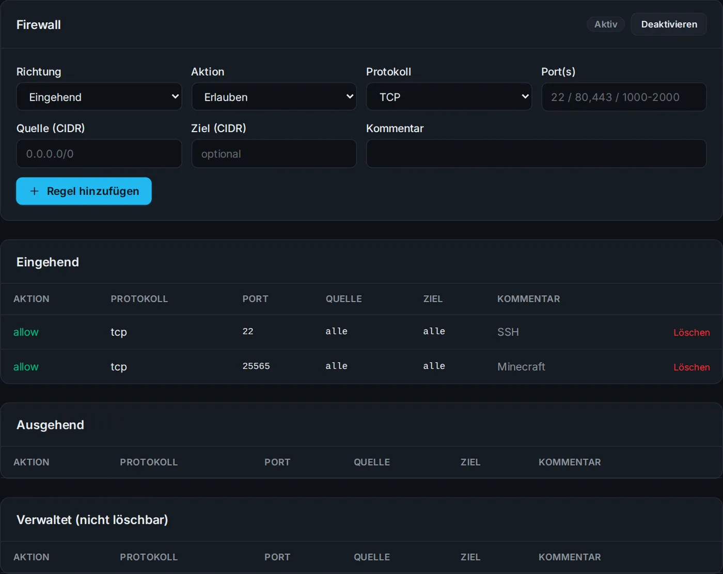The height and width of the screenshot is (574, 723).
Task: Click the Kommentar text field
Action: [x=536, y=154]
